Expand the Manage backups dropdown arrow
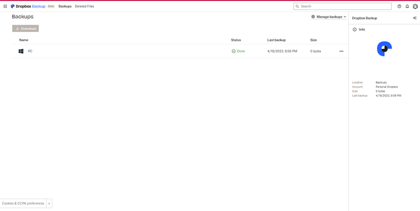The height and width of the screenshot is (211, 420). [x=345, y=17]
